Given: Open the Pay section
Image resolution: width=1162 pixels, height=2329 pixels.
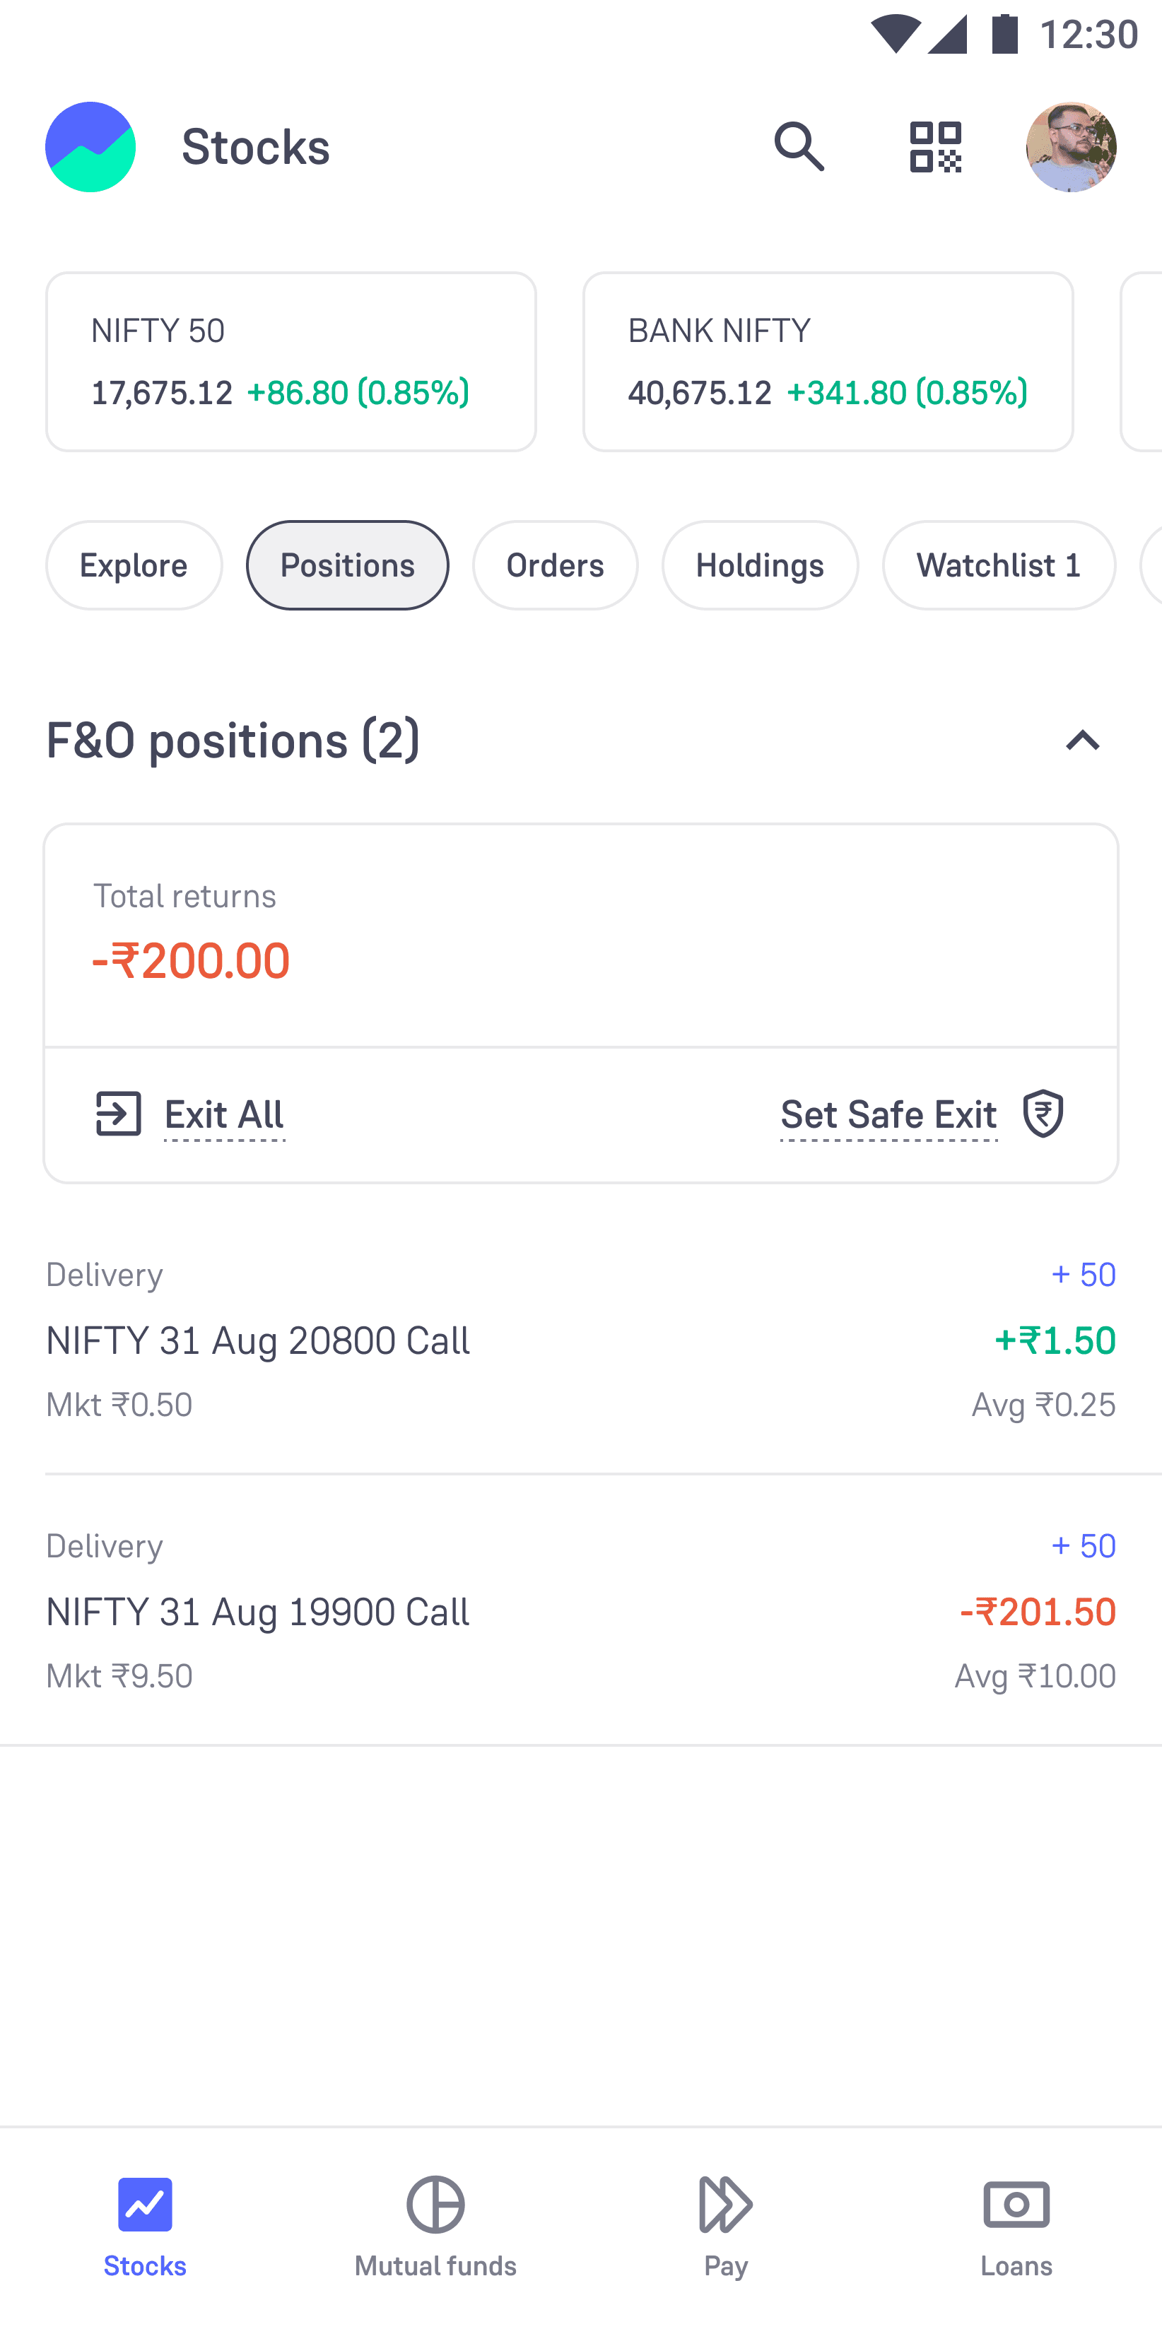Looking at the screenshot, I should coord(725,2226).
